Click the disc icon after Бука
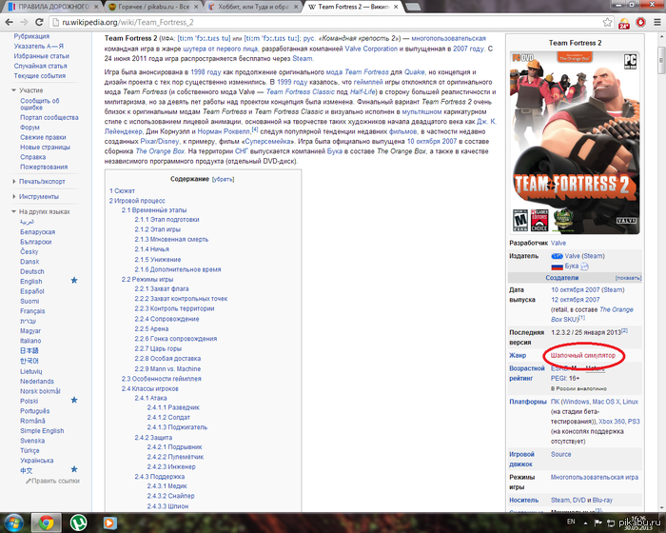 tap(584, 266)
